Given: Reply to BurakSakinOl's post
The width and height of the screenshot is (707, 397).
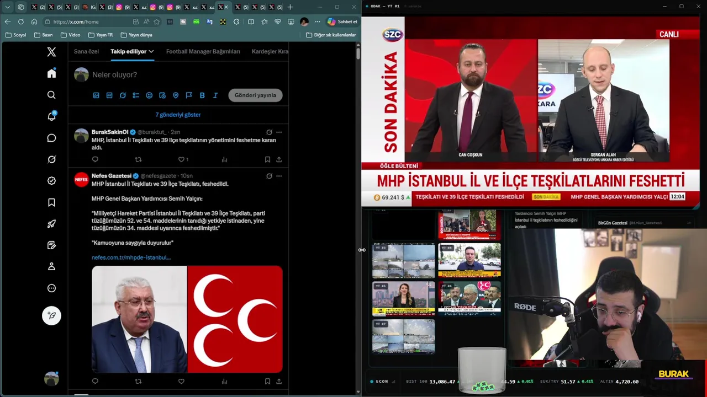Looking at the screenshot, I should click(95, 159).
